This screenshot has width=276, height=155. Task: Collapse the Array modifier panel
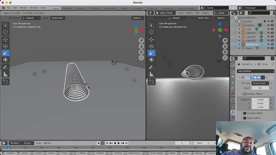[x=239, y=77]
